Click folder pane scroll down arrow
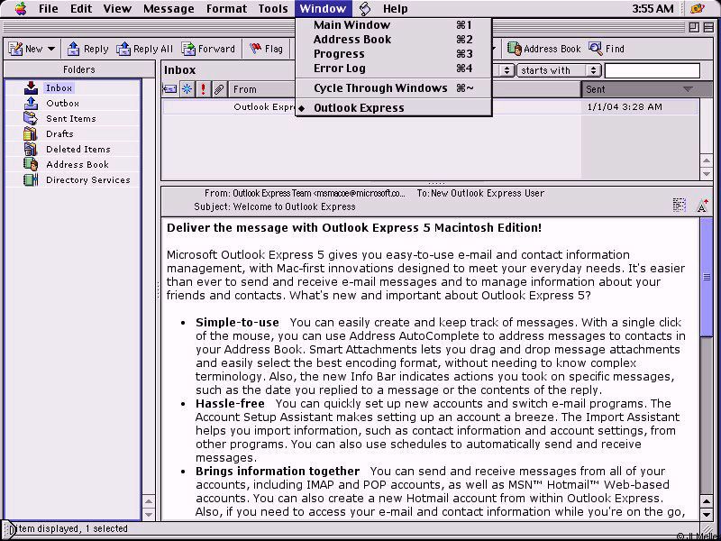Screen dimensions: 721x541 [149, 514]
